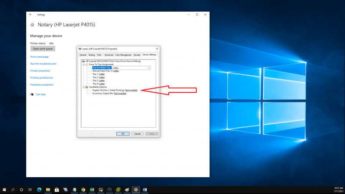The image size is (345, 194).
Task: Click the Installable Options icon
Action: click(x=87, y=87)
